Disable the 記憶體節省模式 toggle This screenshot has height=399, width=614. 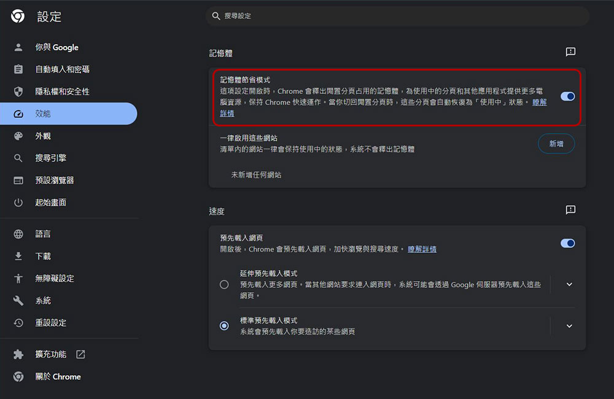tap(567, 96)
